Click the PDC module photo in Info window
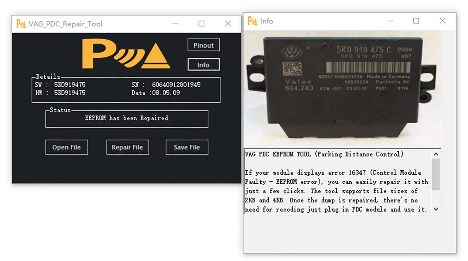The height and width of the screenshot is (261, 468). click(343, 89)
